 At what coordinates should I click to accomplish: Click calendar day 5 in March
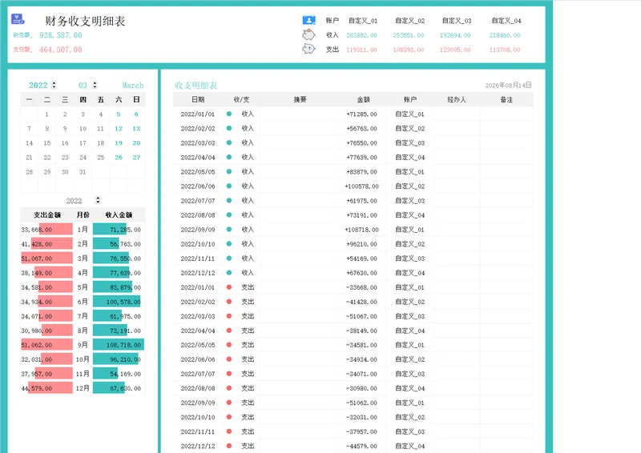[119, 114]
